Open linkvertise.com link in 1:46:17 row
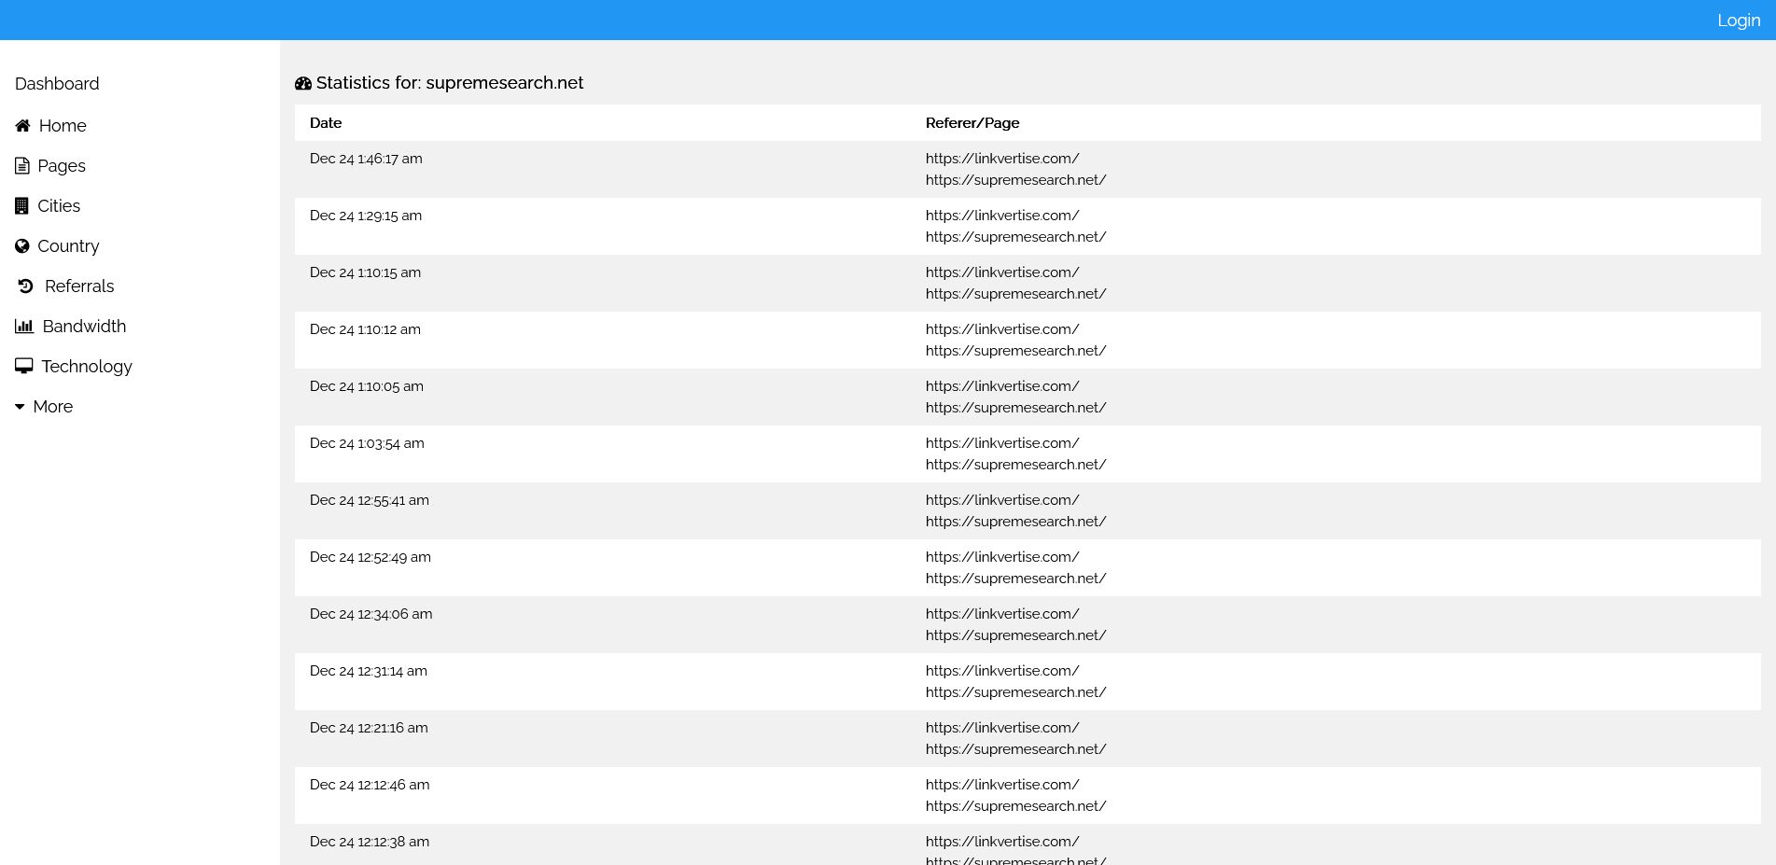Image resolution: width=1776 pixels, height=865 pixels. (1001, 159)
